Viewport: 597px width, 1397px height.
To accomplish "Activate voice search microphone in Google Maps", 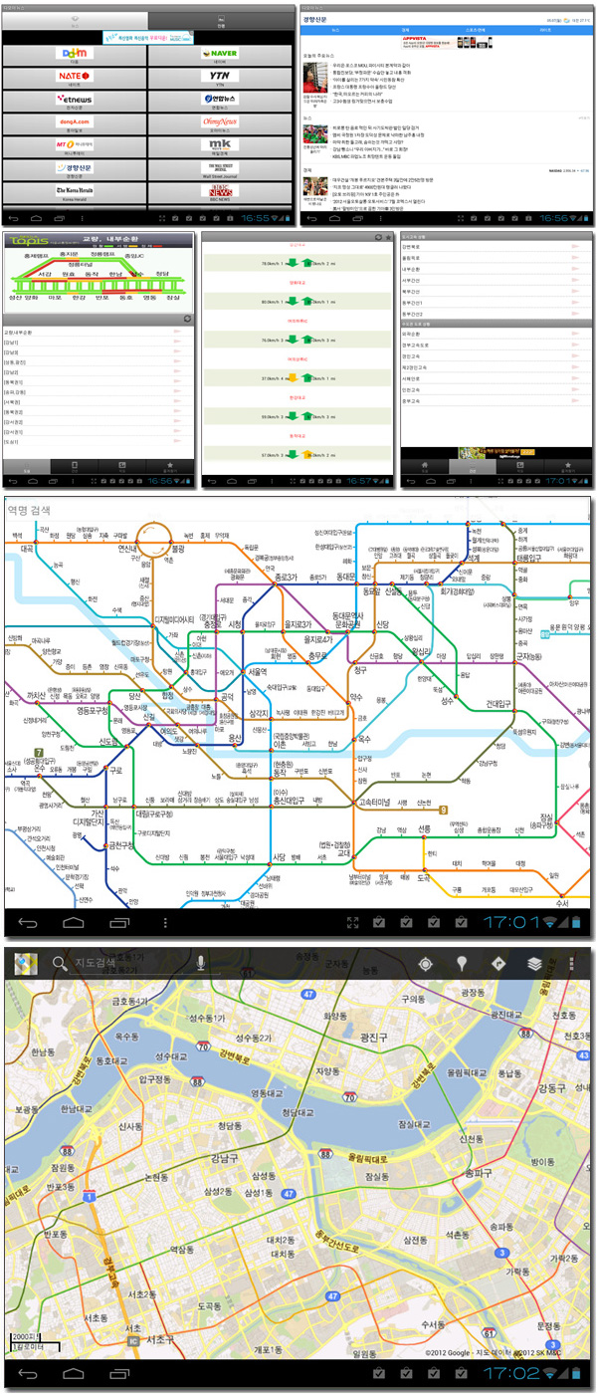I will tap(201, 963).
